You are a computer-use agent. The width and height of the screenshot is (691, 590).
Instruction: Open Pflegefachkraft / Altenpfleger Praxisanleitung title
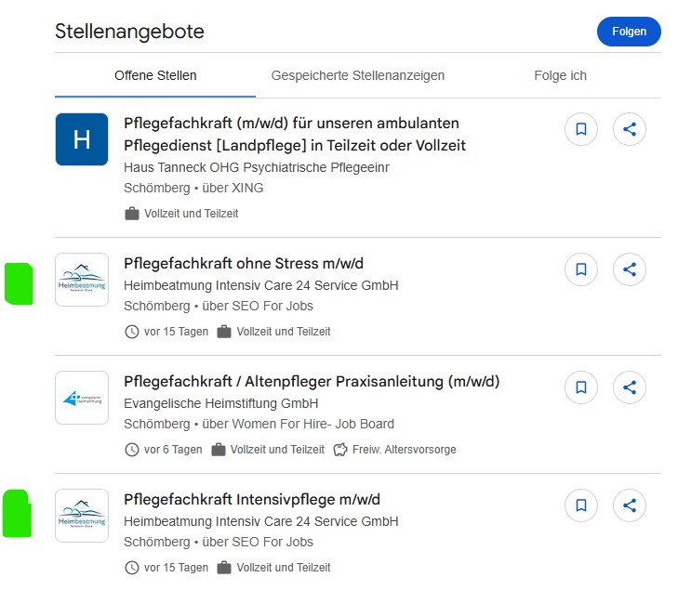(312, 382)
